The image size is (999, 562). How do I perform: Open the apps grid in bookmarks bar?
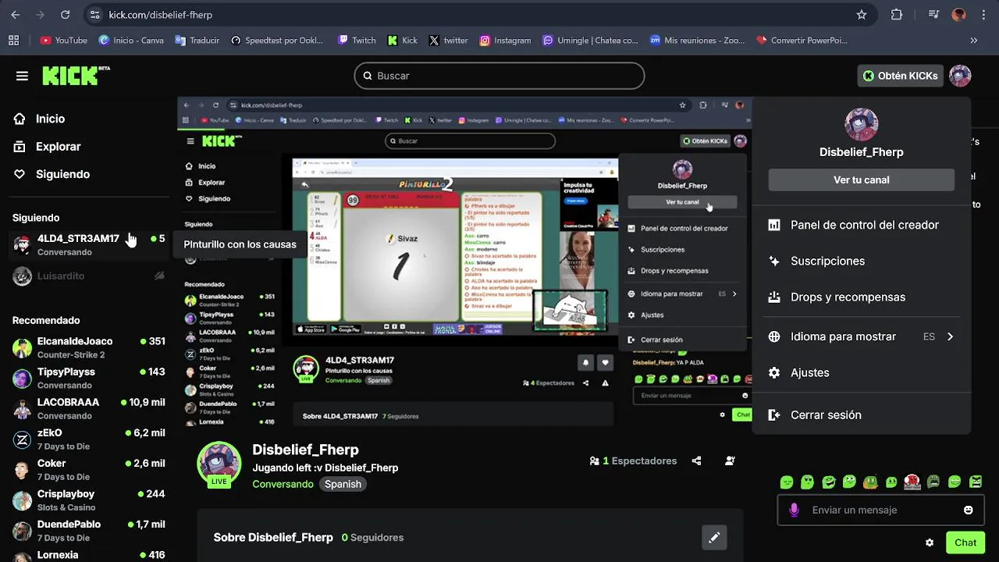pos(13,40)
